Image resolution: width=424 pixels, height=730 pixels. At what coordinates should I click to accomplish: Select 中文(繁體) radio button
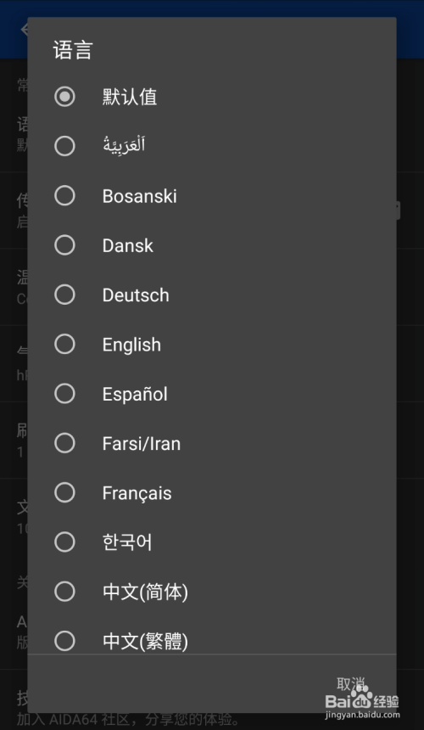tap(64, 641)
